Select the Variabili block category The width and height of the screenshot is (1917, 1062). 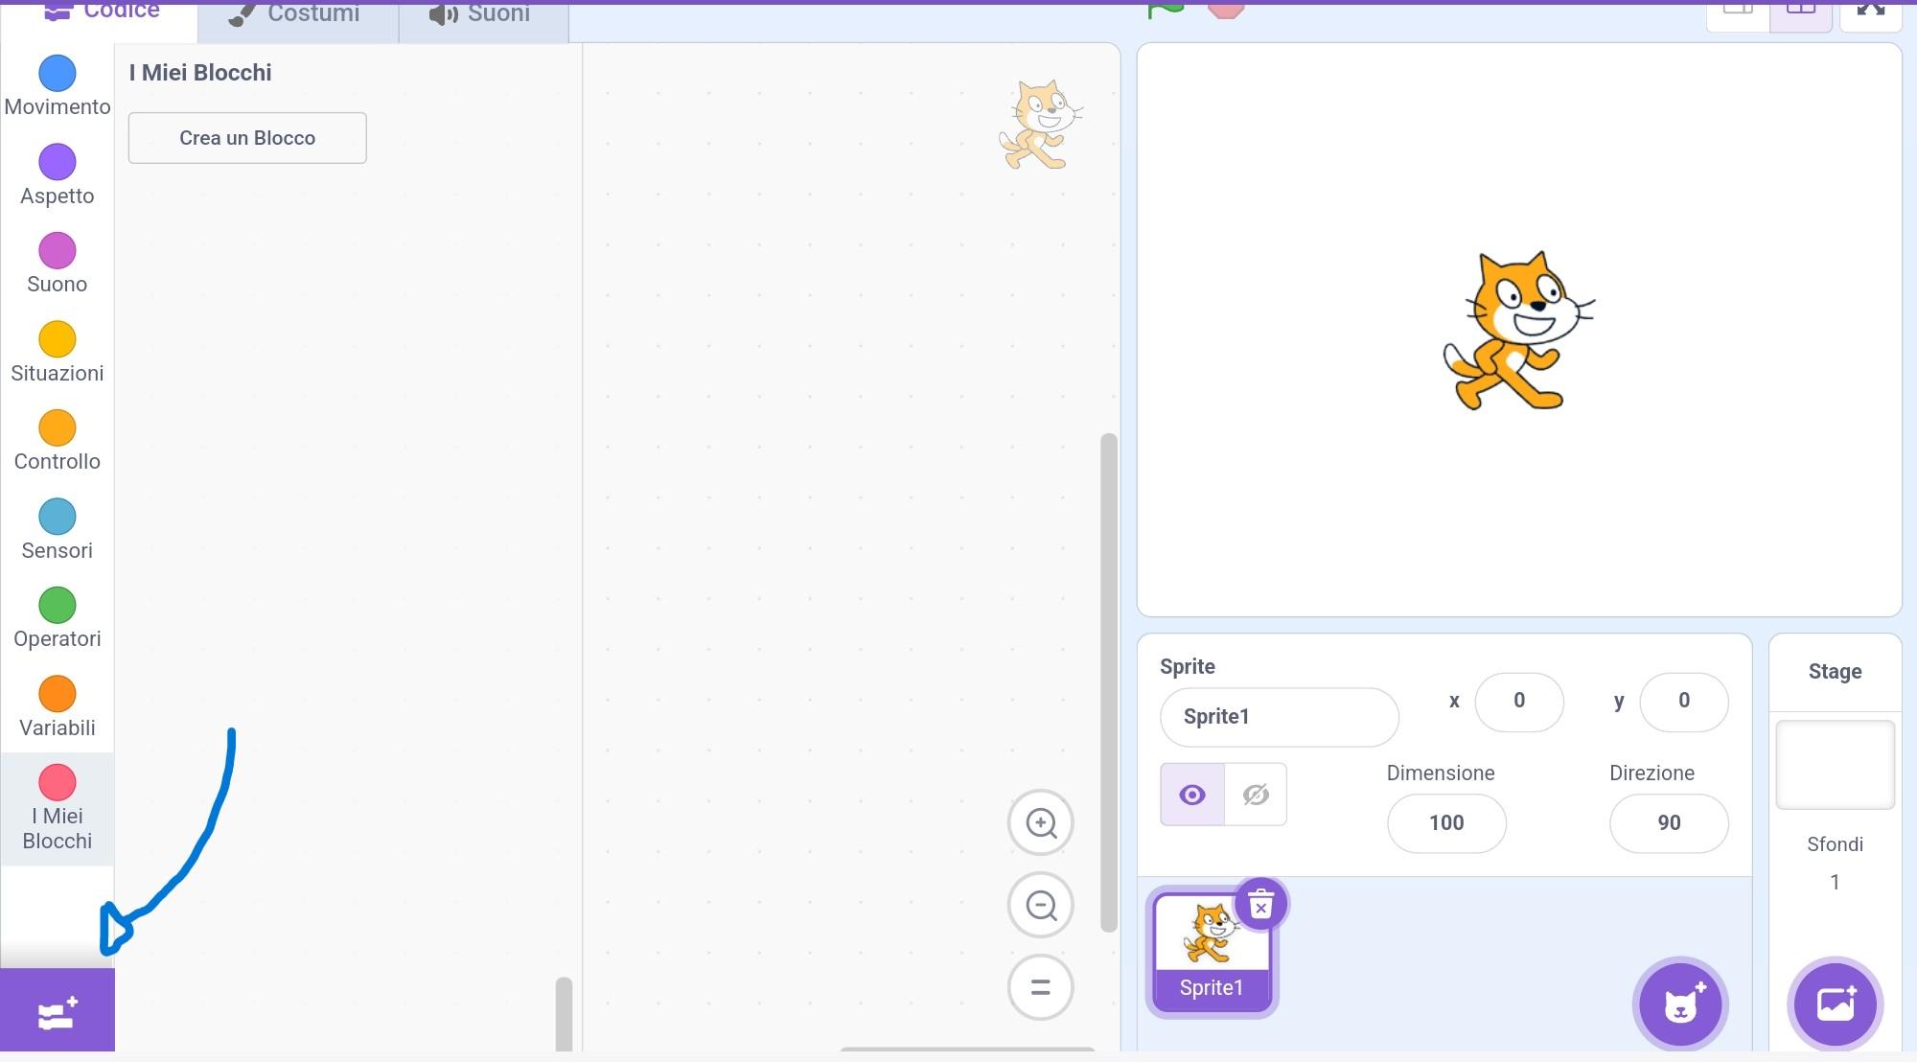[58, 708]
